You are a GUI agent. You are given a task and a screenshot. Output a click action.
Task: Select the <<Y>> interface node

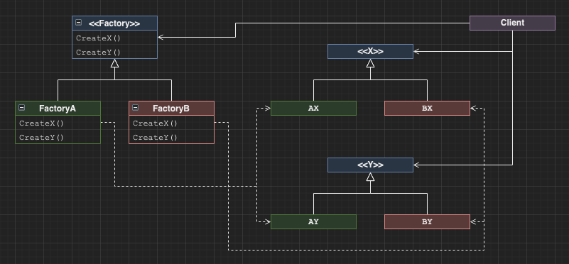[x=370, y=165]
